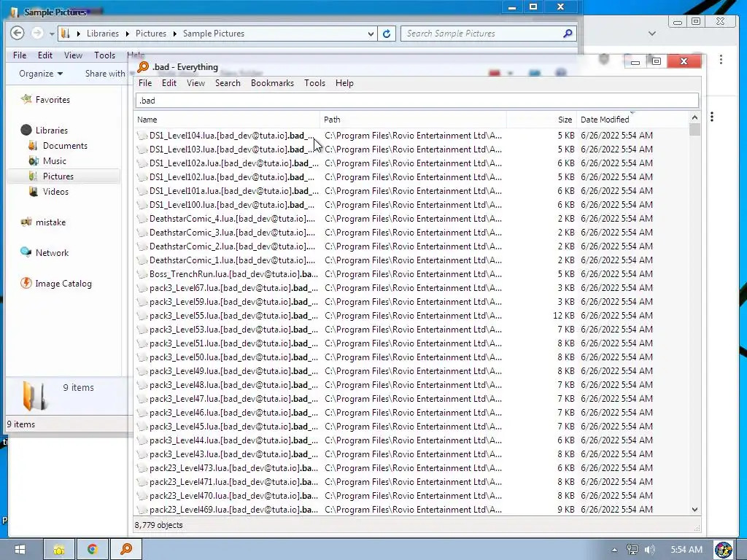Click Back button in Sample Pictures window
This screenshot has width=747, height=560.
click(x=18, y=33)
